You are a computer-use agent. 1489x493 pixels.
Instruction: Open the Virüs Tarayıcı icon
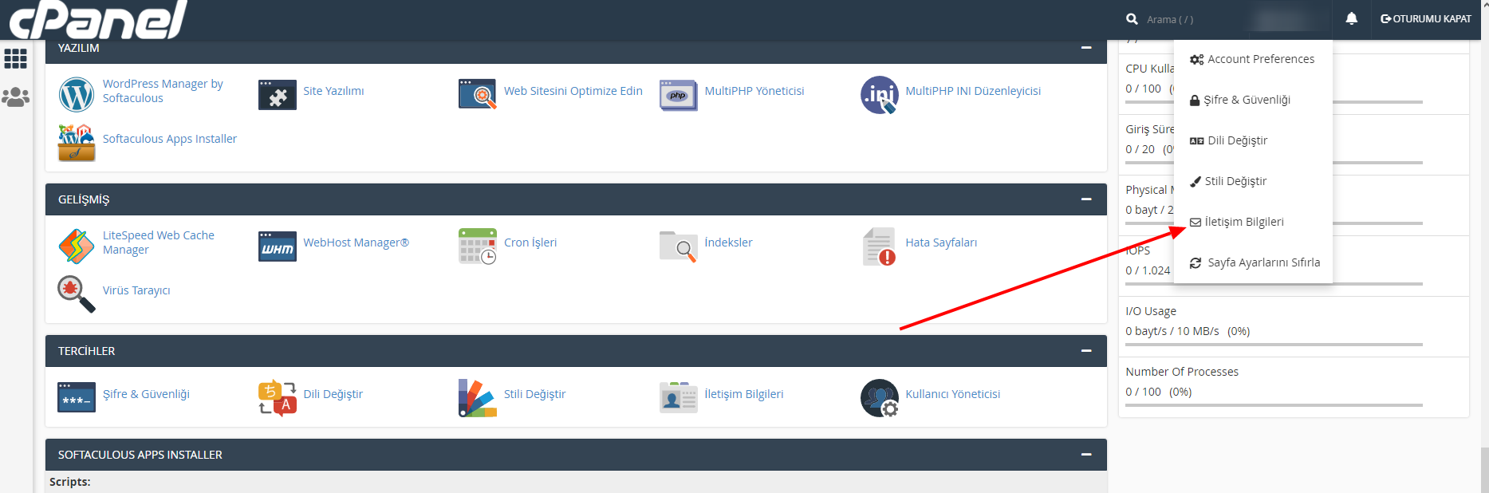click(x=77, y=294)
